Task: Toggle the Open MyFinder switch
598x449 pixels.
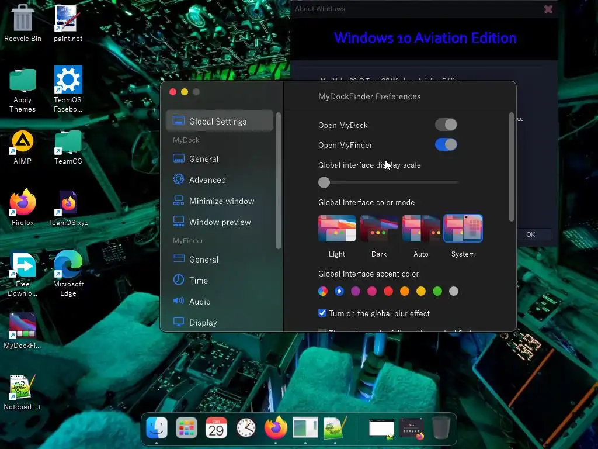Action: (446, 144)
